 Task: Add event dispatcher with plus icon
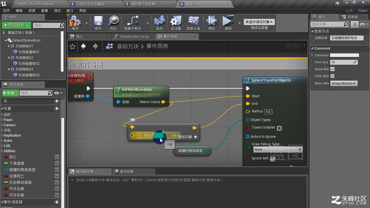click(57, 202)
